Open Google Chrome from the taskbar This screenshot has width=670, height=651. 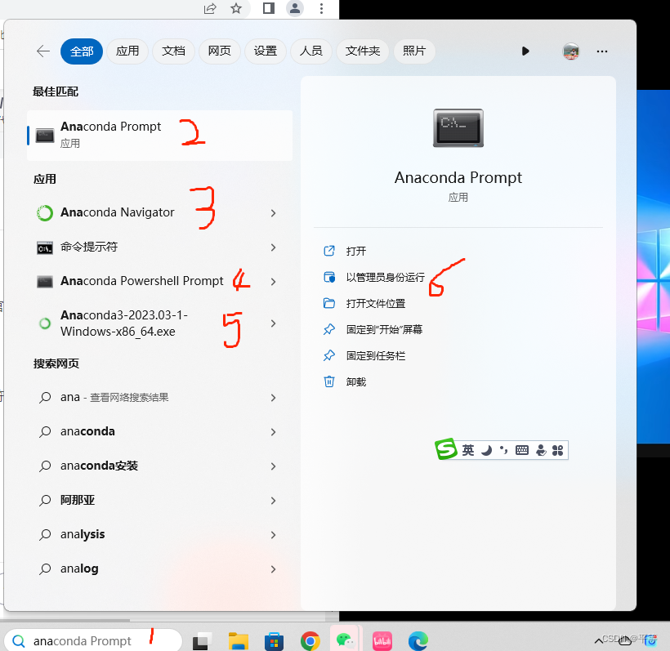click(x=310, y=641)
